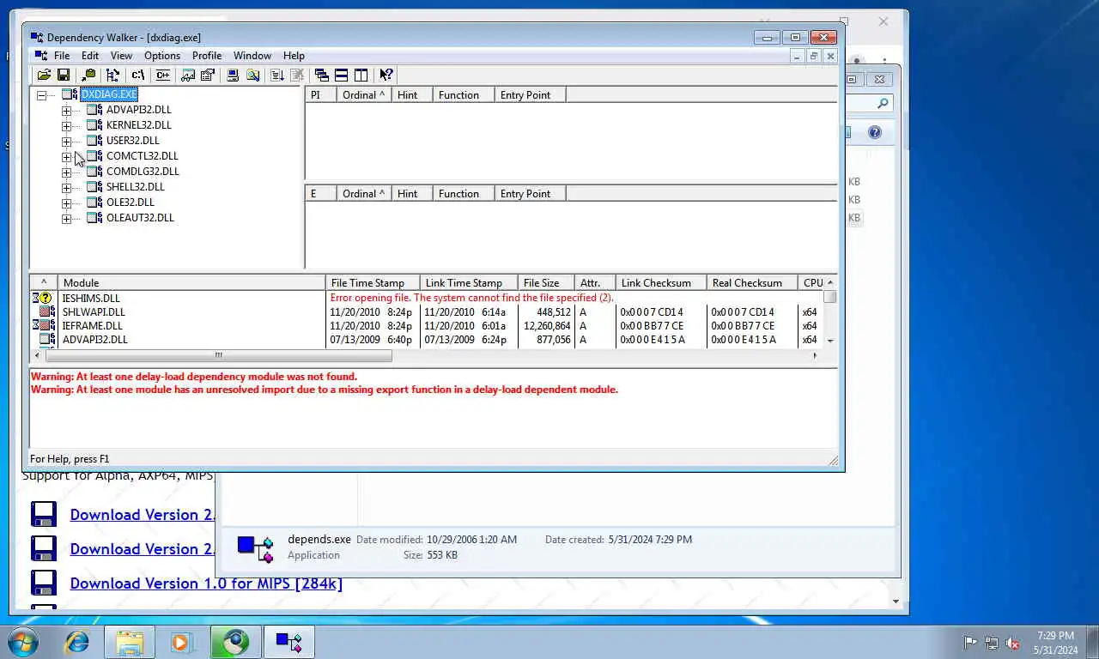Click Function header in upper import pane
Viewport: 1099px width, 659px height.
click(464, 94)
